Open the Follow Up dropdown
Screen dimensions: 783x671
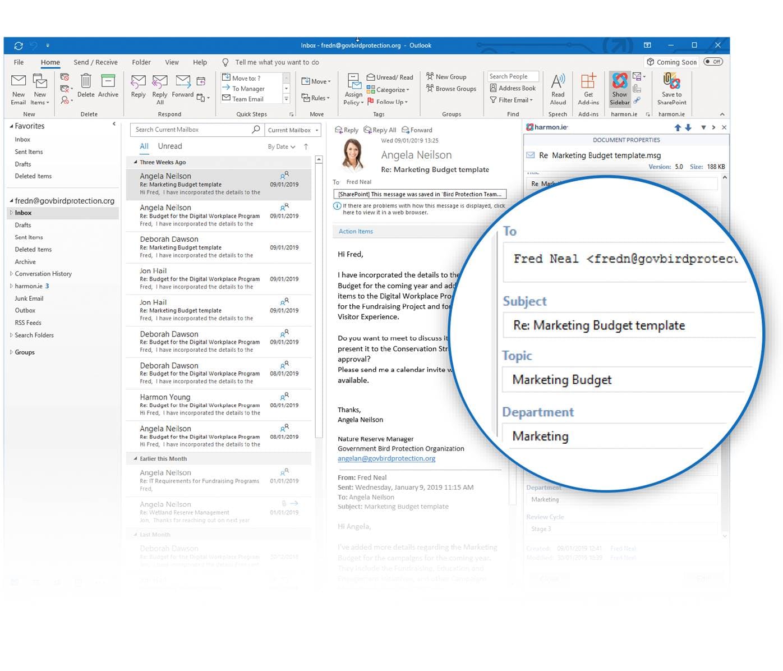pyautogui.click(x=388, y=102)
